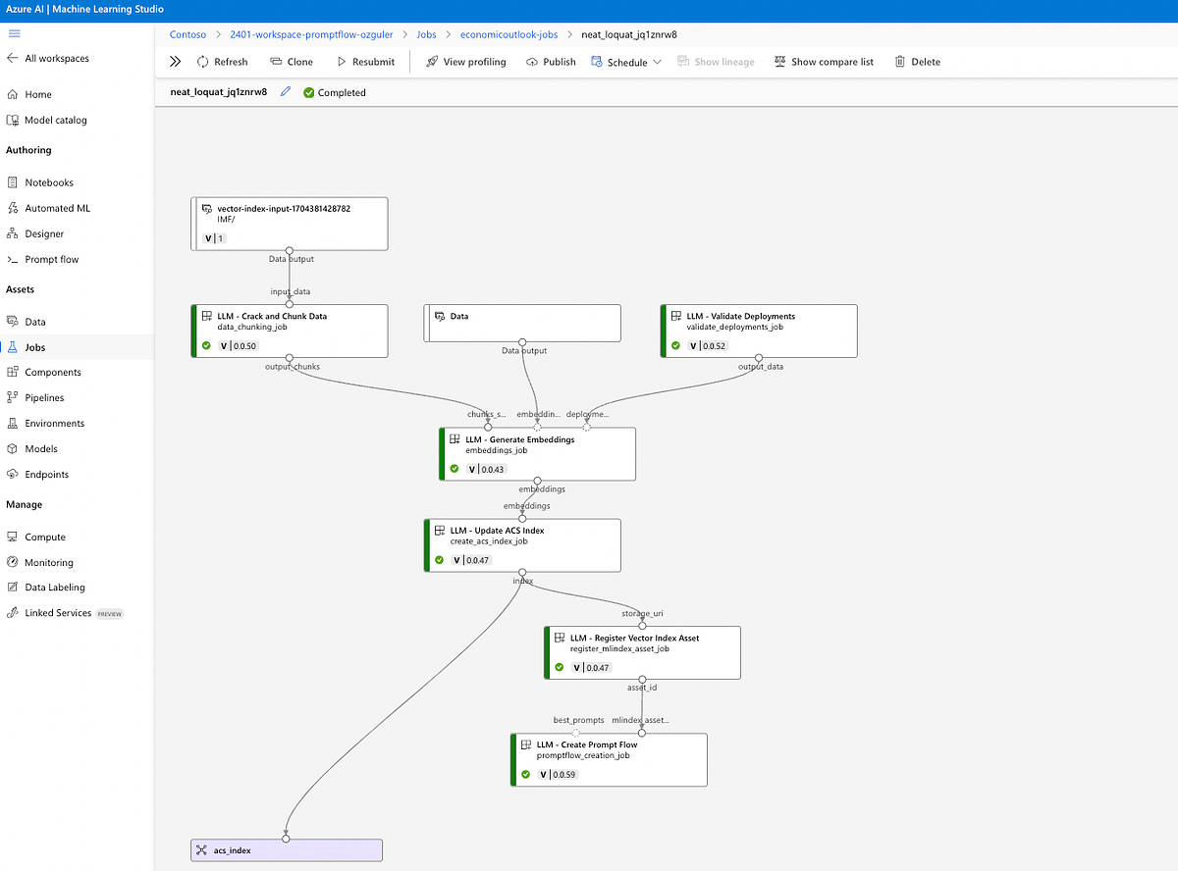Expand the toolbar overflow chevron

click(176, 61)
